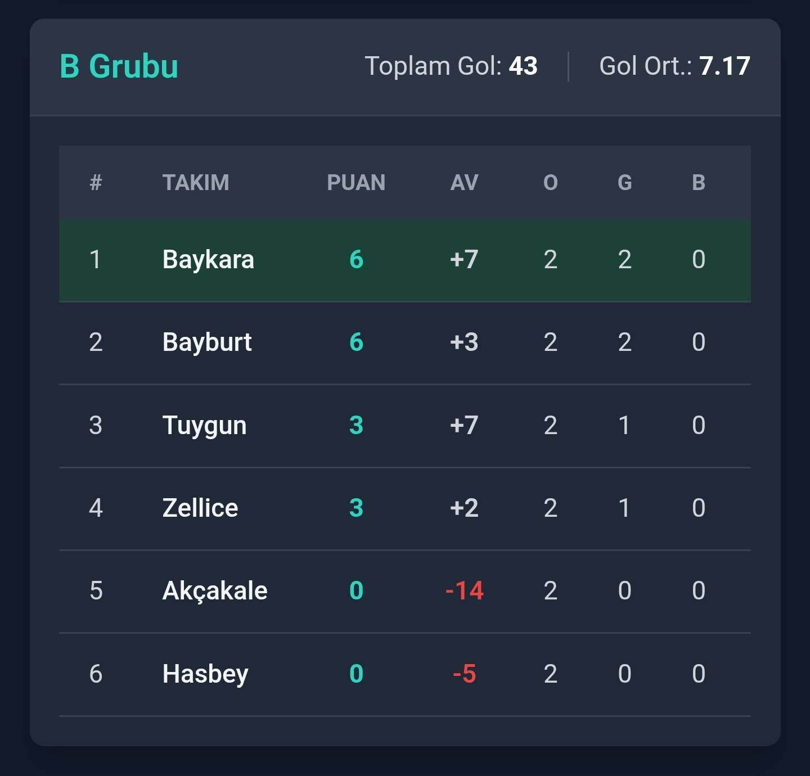Click the O column header
The image size is (810, 776).
coord(550,183)
